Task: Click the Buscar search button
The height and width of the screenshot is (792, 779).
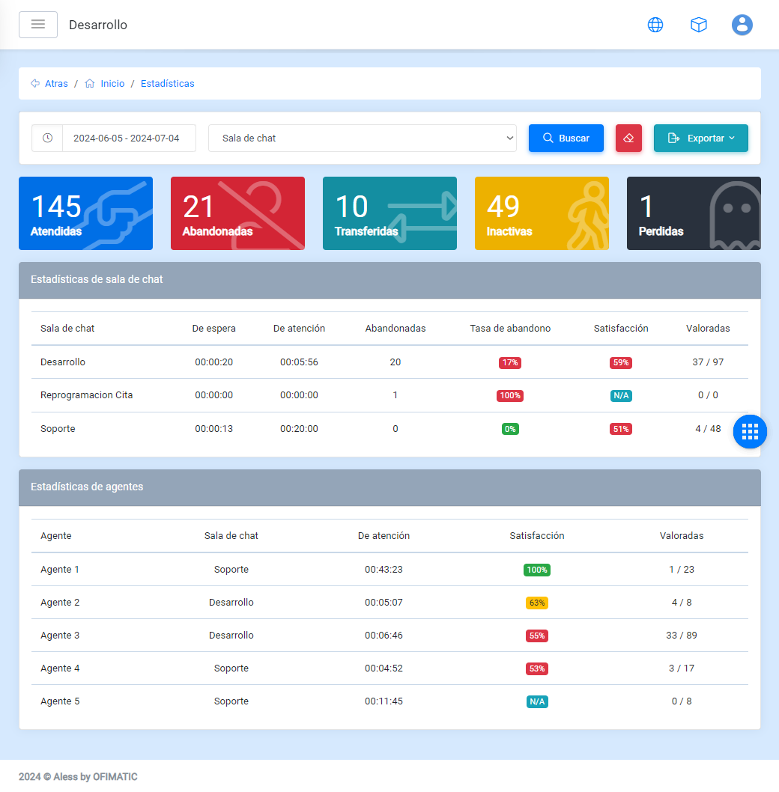Action: tap(566, 138)
